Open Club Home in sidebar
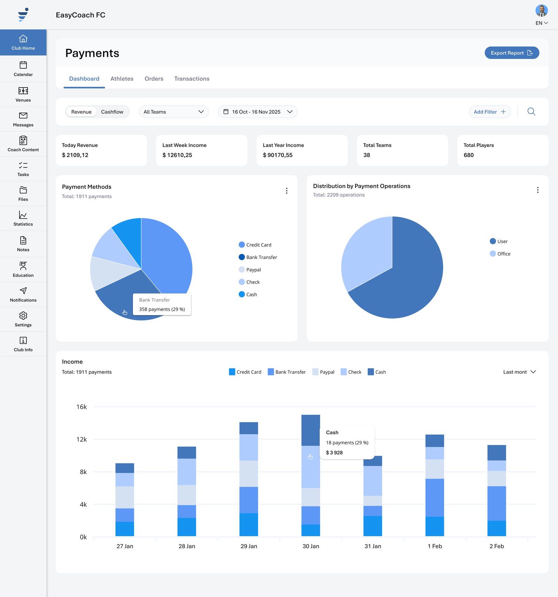Image resolution: width=558 pixels, height=597 pixels. click(x=23, y=43)
